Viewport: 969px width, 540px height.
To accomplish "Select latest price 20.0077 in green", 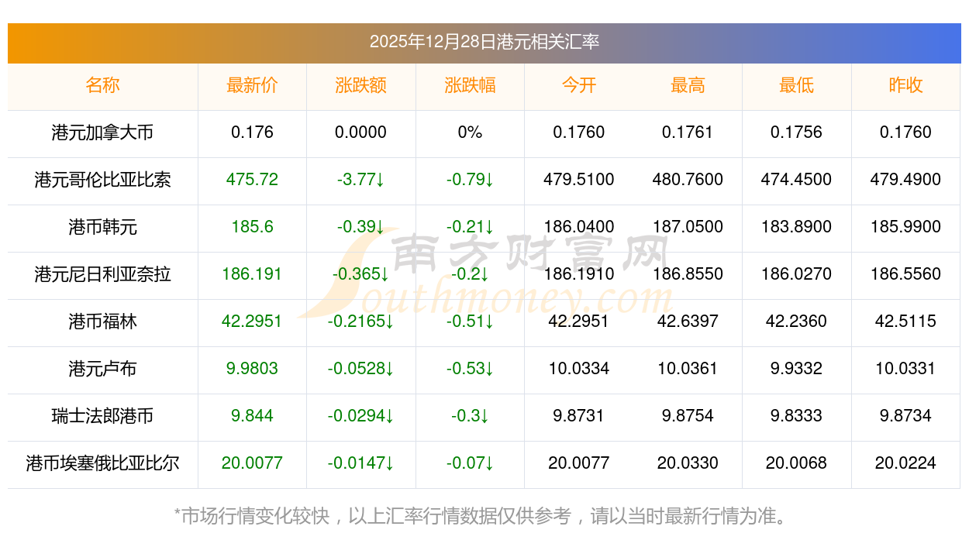I will point(252,463).
